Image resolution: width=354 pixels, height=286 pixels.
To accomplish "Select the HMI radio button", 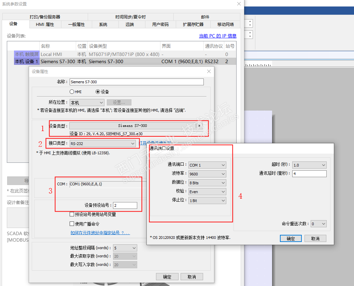I will coord(72,92).
